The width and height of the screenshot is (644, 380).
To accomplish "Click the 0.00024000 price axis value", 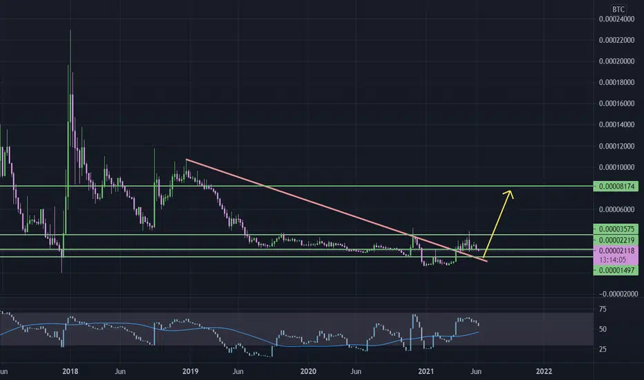I will click(616, 19).
